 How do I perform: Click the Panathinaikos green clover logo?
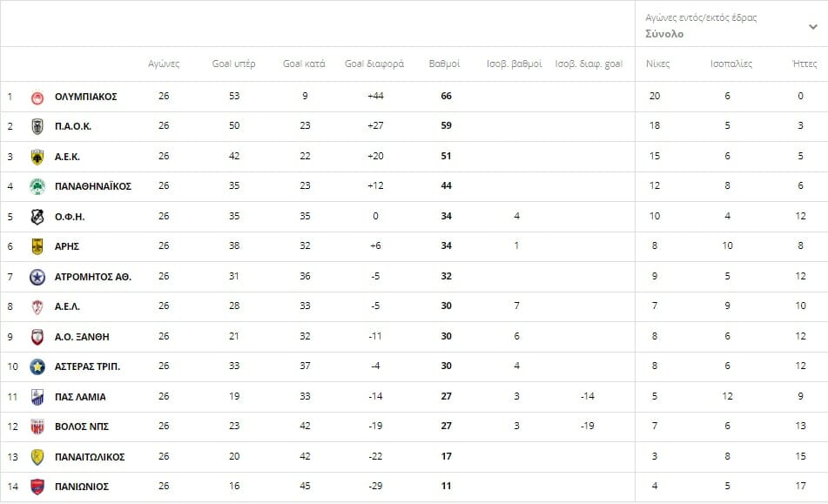coord(37,186)
